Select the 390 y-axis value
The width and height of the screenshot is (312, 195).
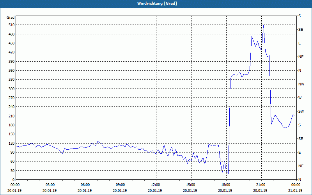pos(11,61)
